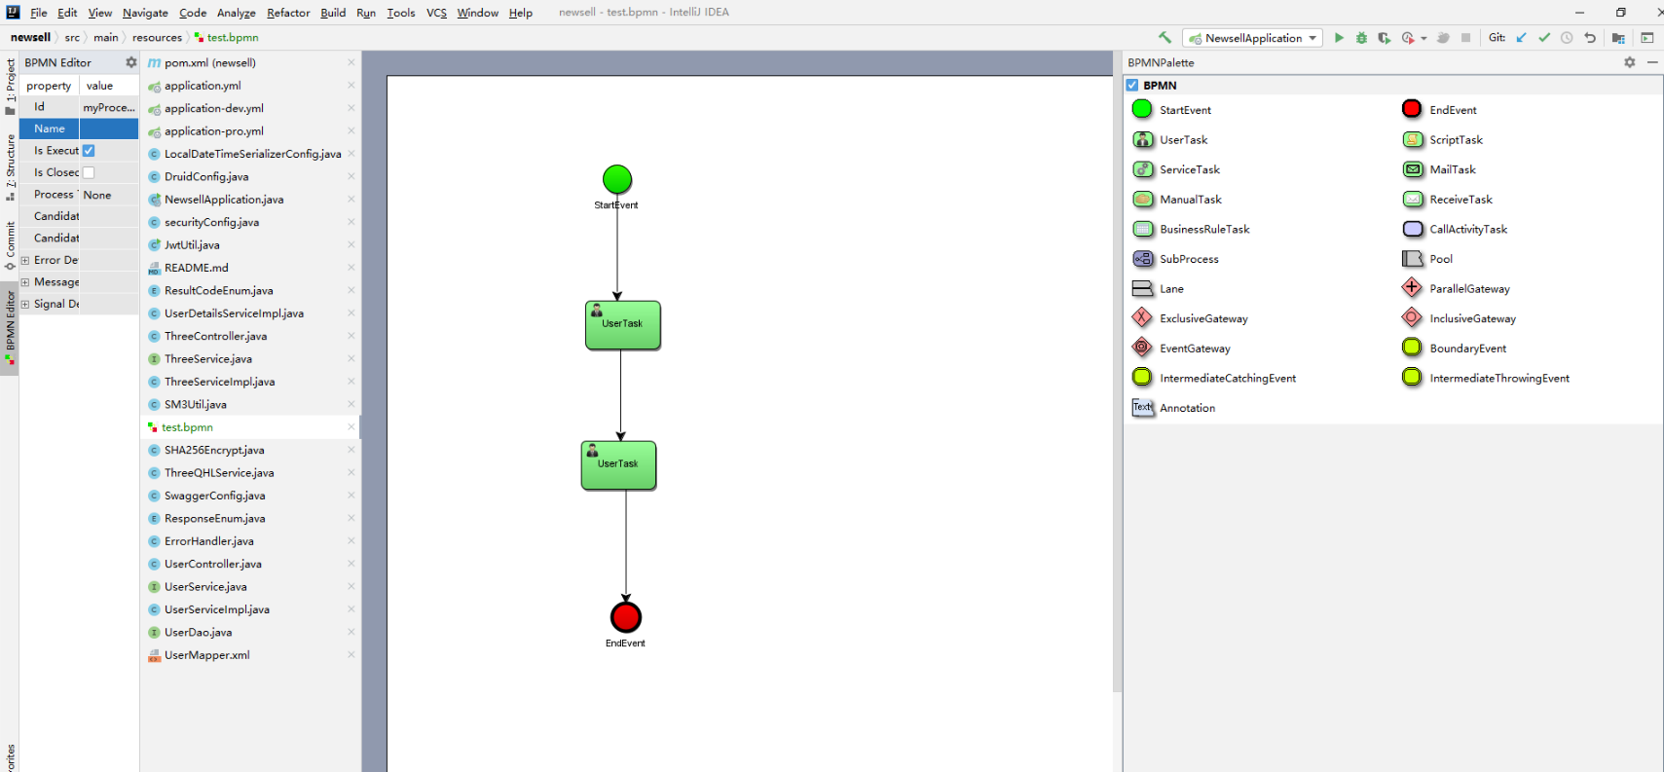Open the Project tool window
Screen dimensions: 1664x772
pyautogui.click(x=10, y=87)
